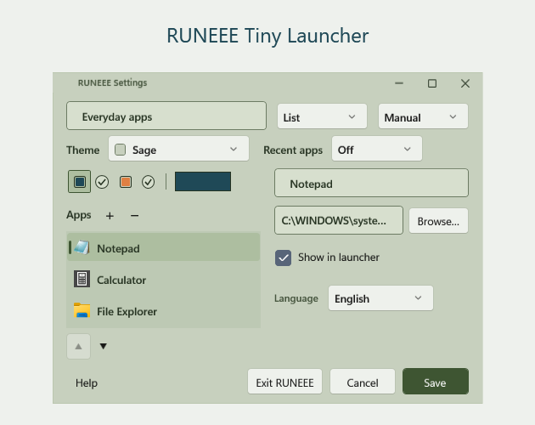The image size is (535, 425).
Task: Select the dark teal color tile
Action: pyautogui.click(x=80, y=182)
